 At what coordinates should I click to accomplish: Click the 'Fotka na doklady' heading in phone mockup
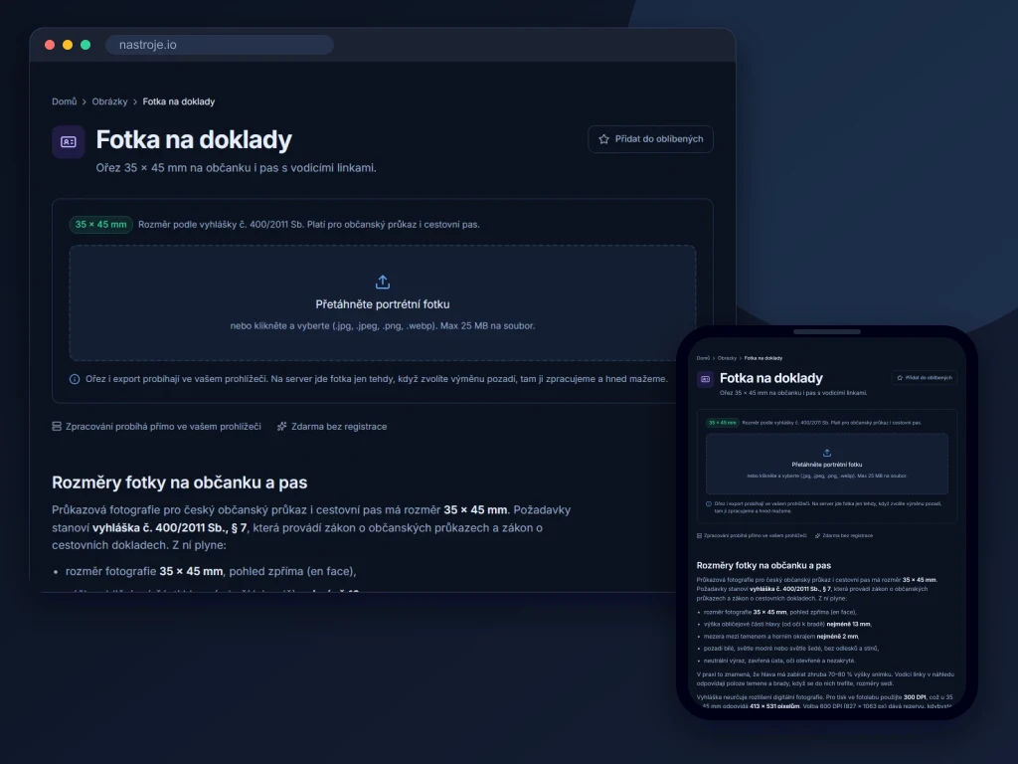(770, 378)
